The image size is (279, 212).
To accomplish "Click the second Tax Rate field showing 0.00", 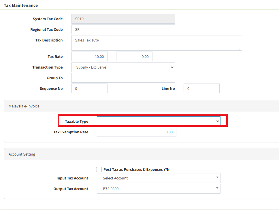I will point(134,56).
